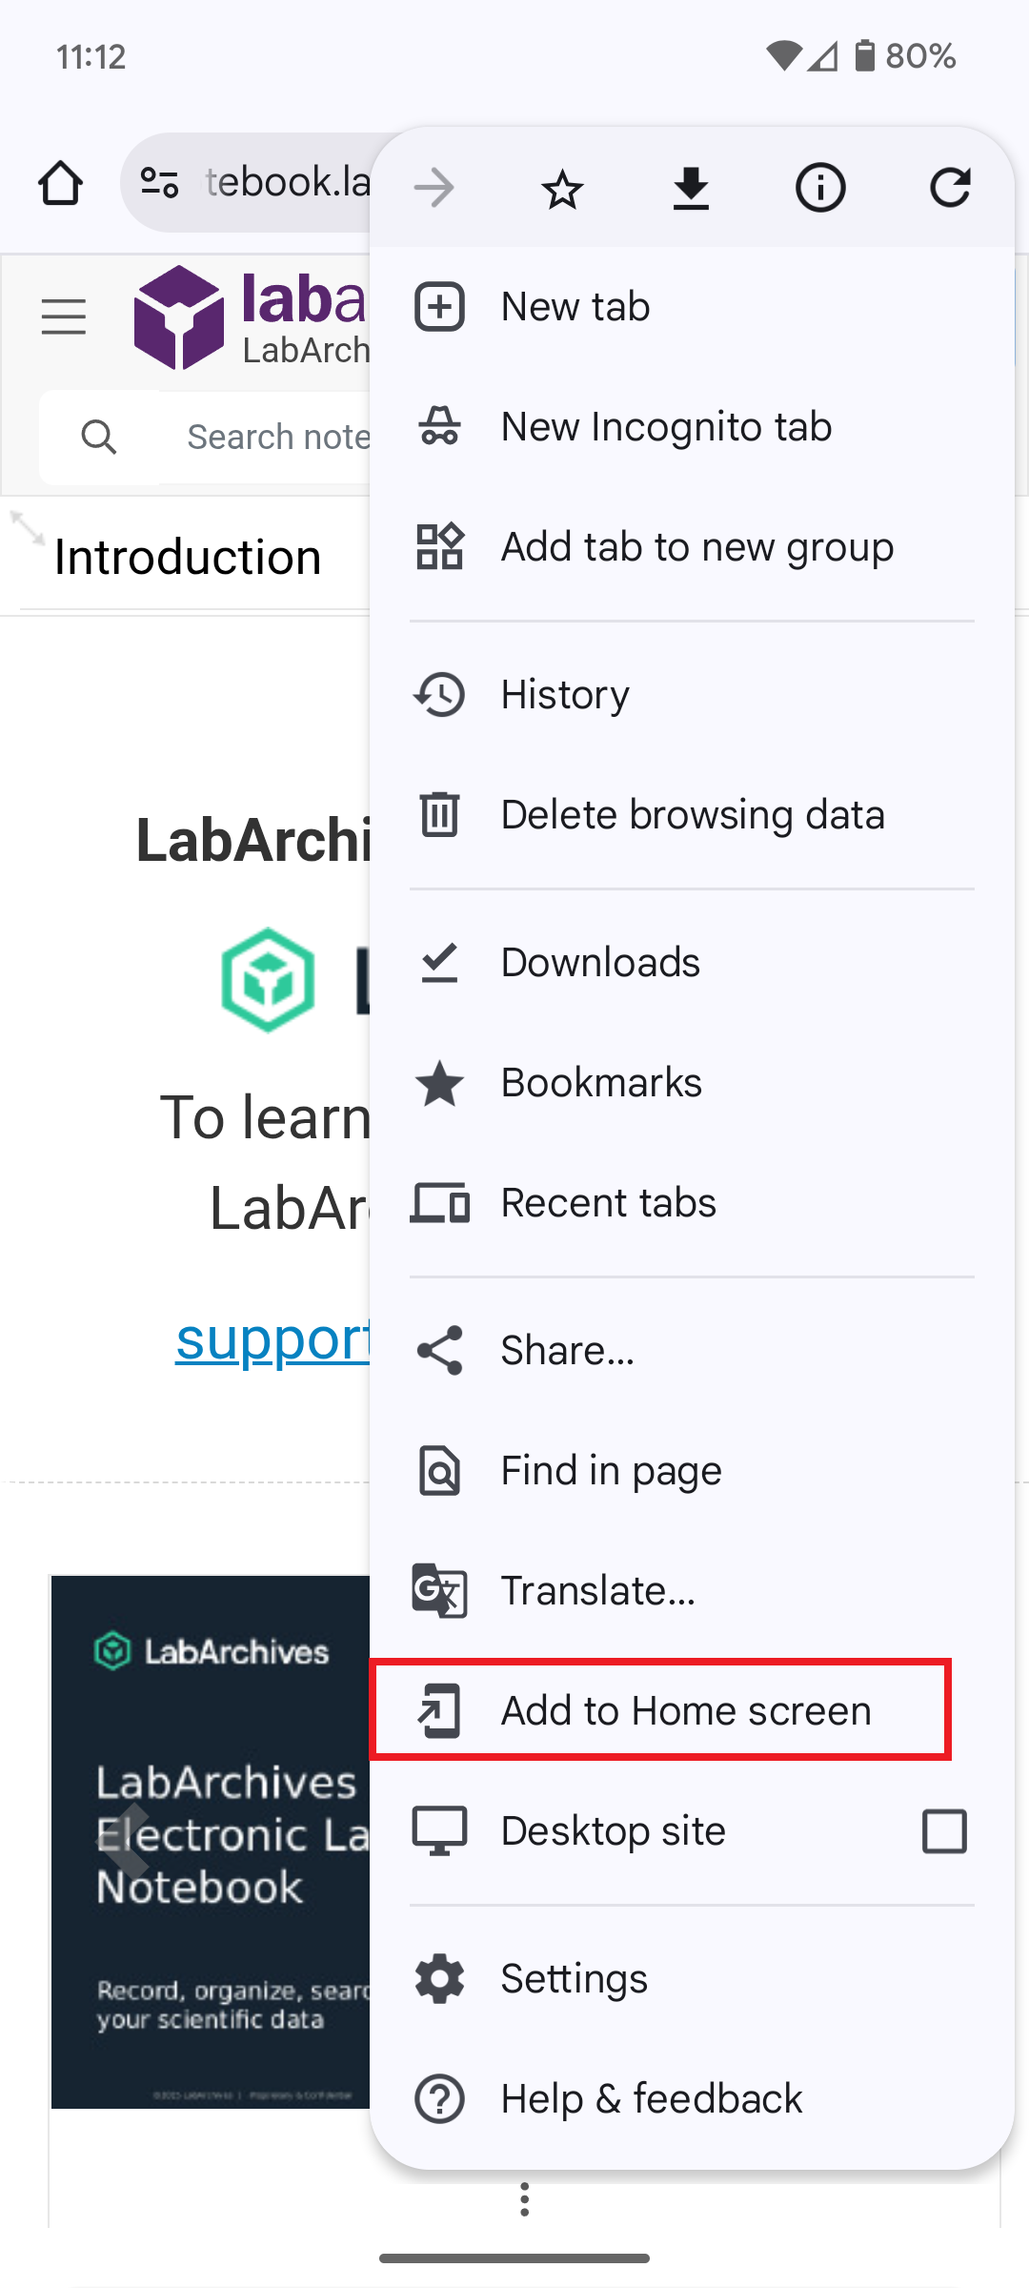Open page info with the info icon
1029x2288 pixels.
point(820,187)
